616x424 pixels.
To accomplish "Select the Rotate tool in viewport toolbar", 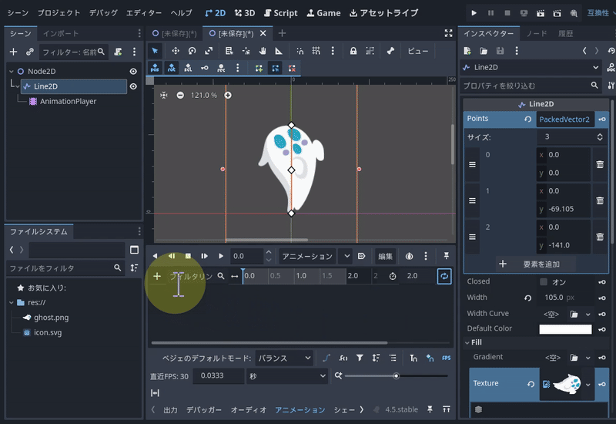I will click(x=192, y=51).
